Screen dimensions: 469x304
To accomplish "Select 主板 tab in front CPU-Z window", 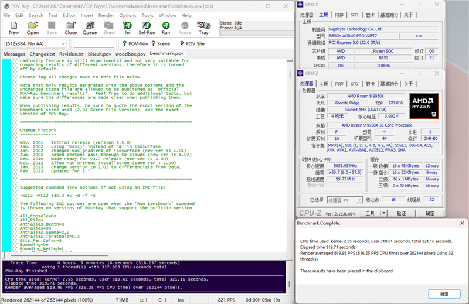I will pos(324,84).
